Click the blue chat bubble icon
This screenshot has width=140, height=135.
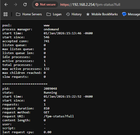(124, 14)
